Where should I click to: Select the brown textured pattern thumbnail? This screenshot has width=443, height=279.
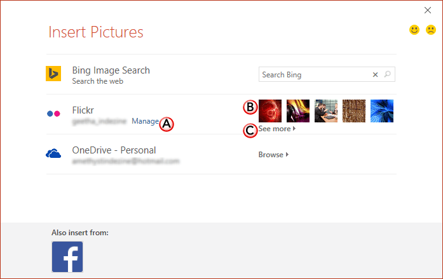[354, 111]
